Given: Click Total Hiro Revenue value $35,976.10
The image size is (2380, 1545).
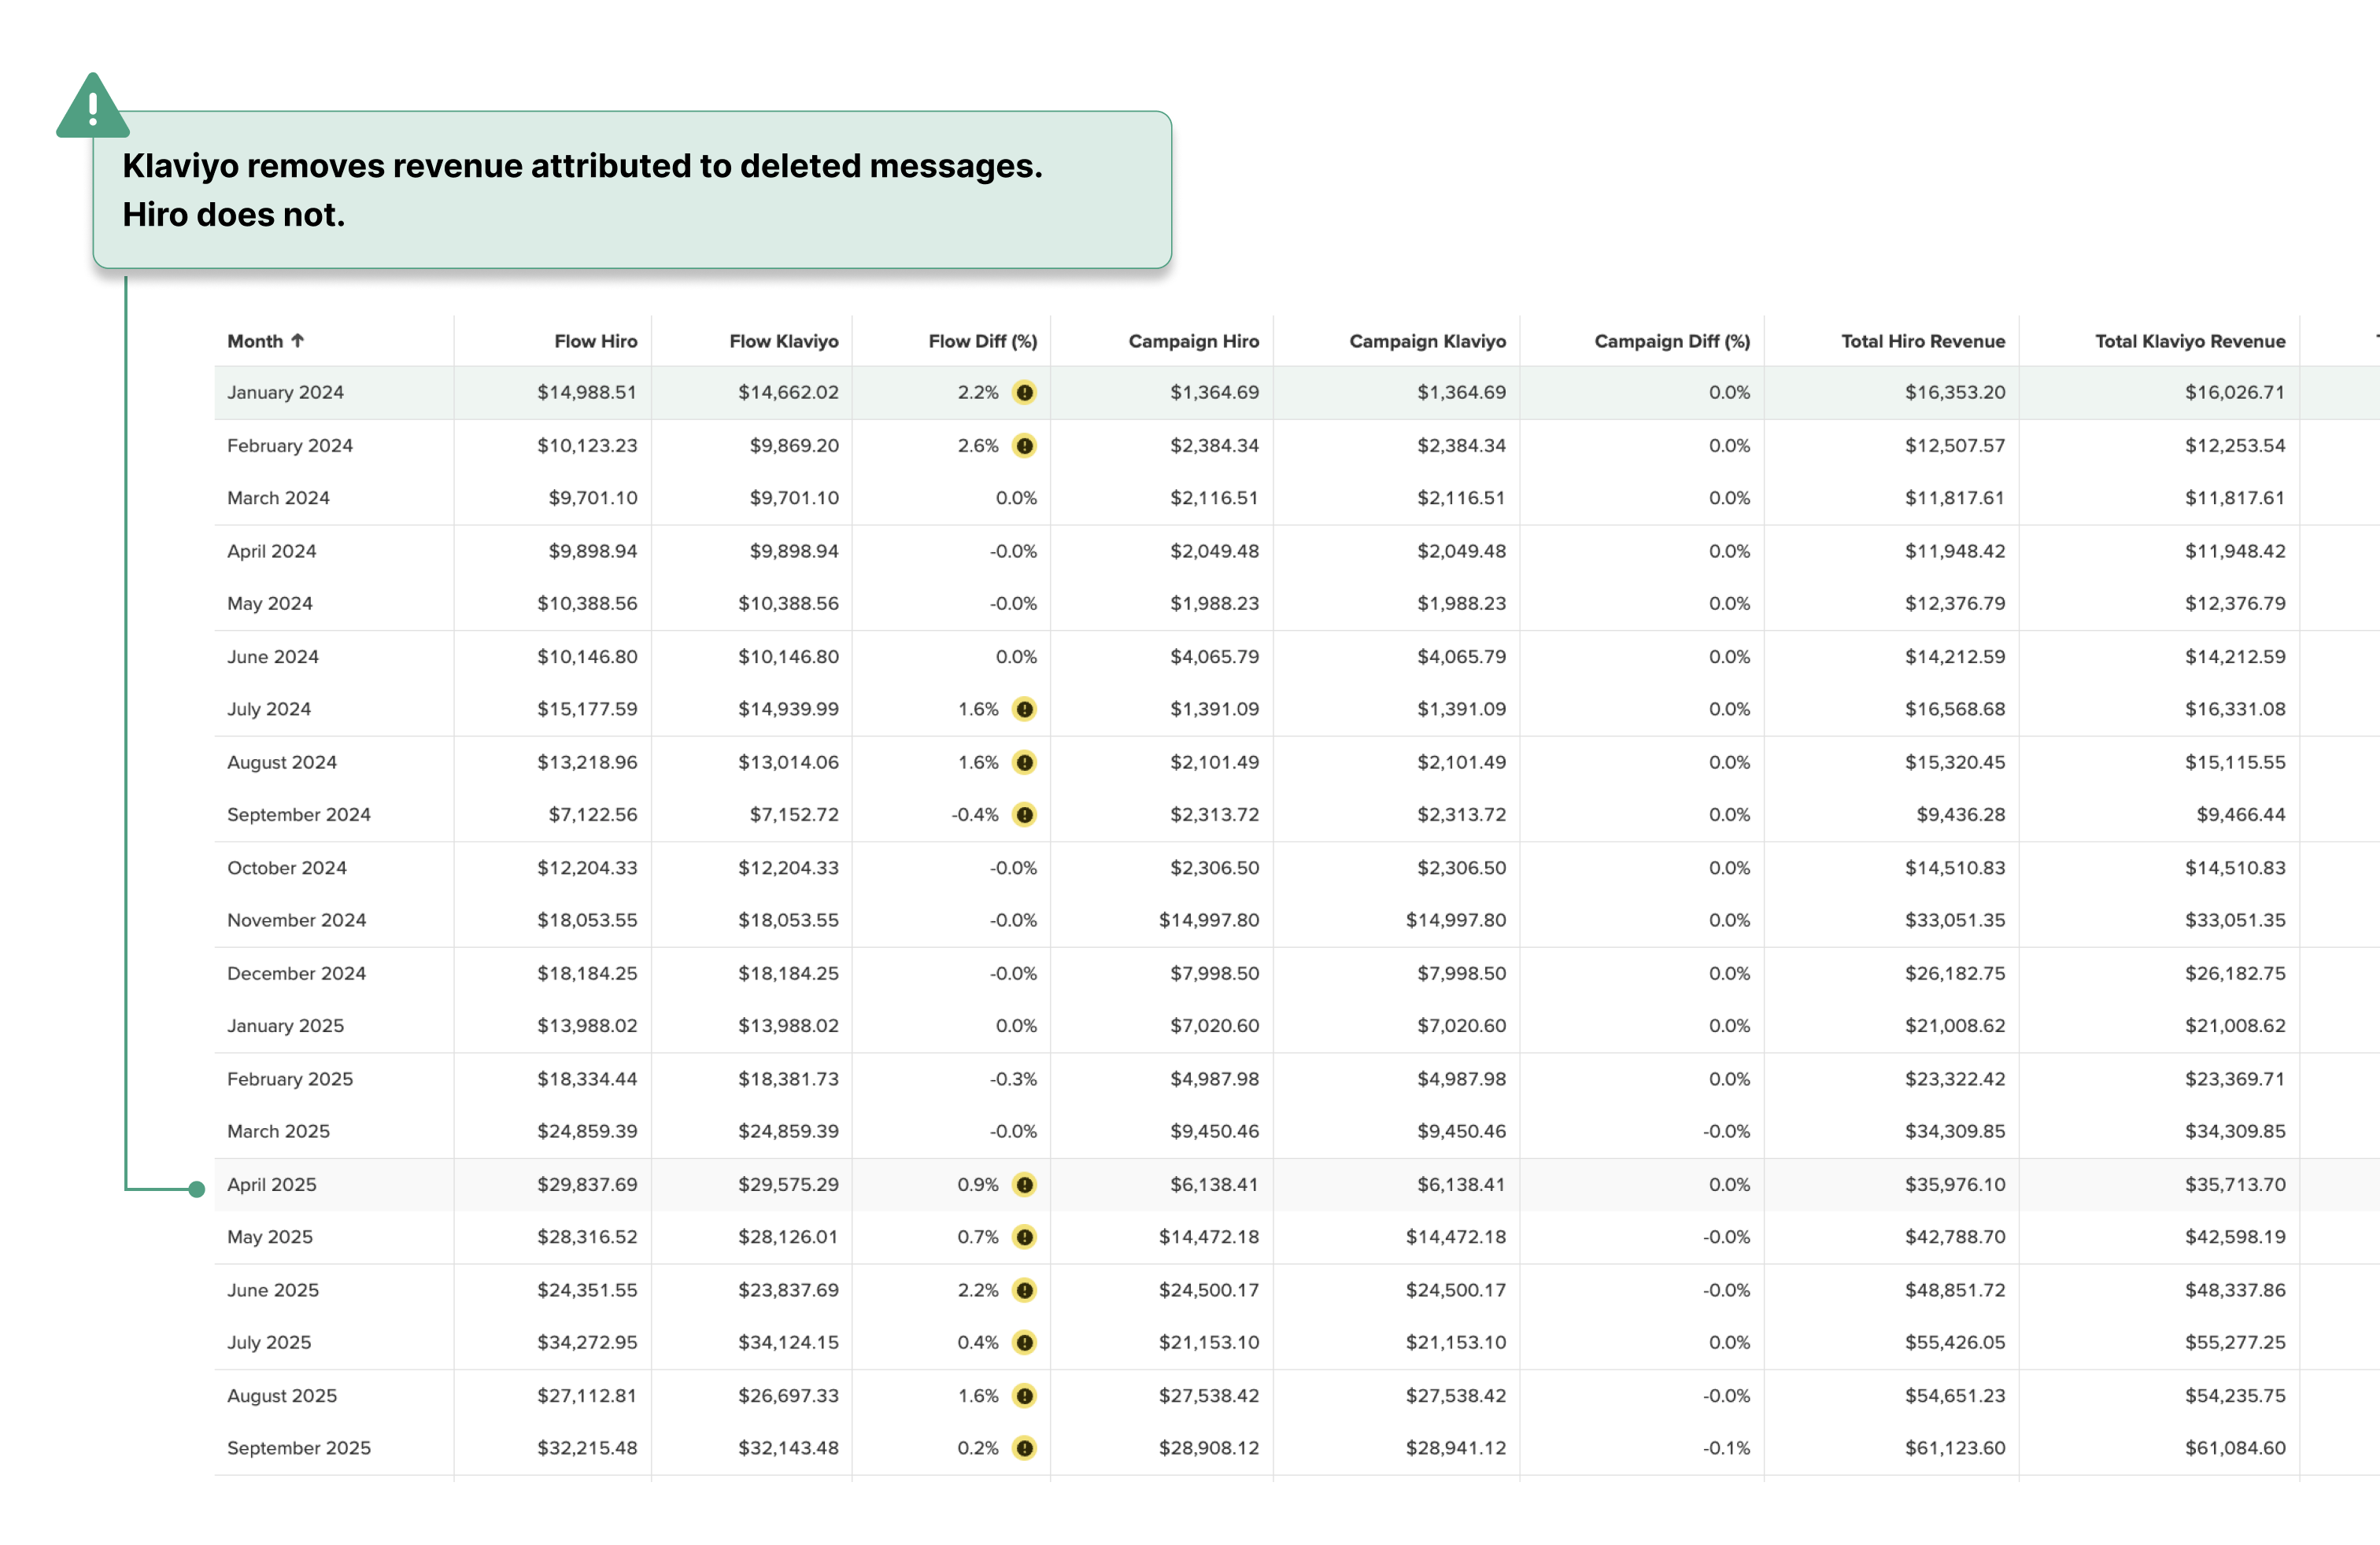Looking at the screenshot, I should pos(1955,1185).
